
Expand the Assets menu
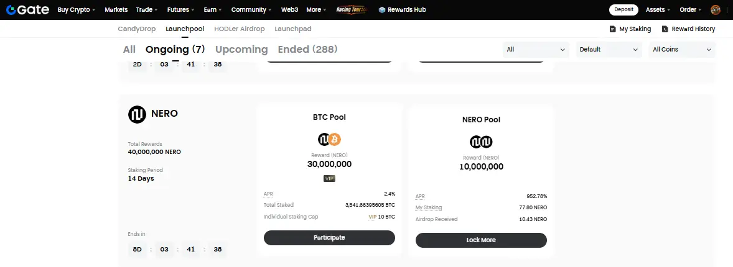point(658,10)
